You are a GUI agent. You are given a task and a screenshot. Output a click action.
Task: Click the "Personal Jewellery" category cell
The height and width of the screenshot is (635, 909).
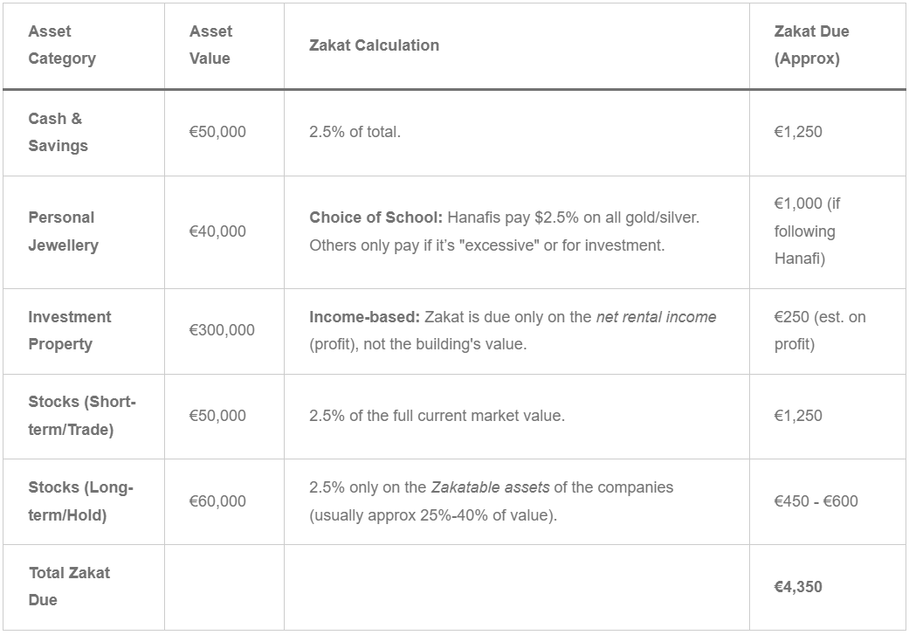[63, 231]
